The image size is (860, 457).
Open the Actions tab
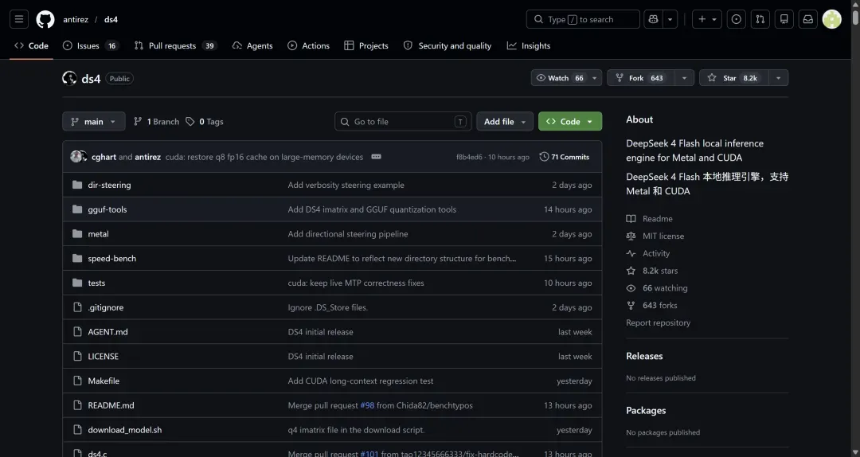(x=308, y=45)
